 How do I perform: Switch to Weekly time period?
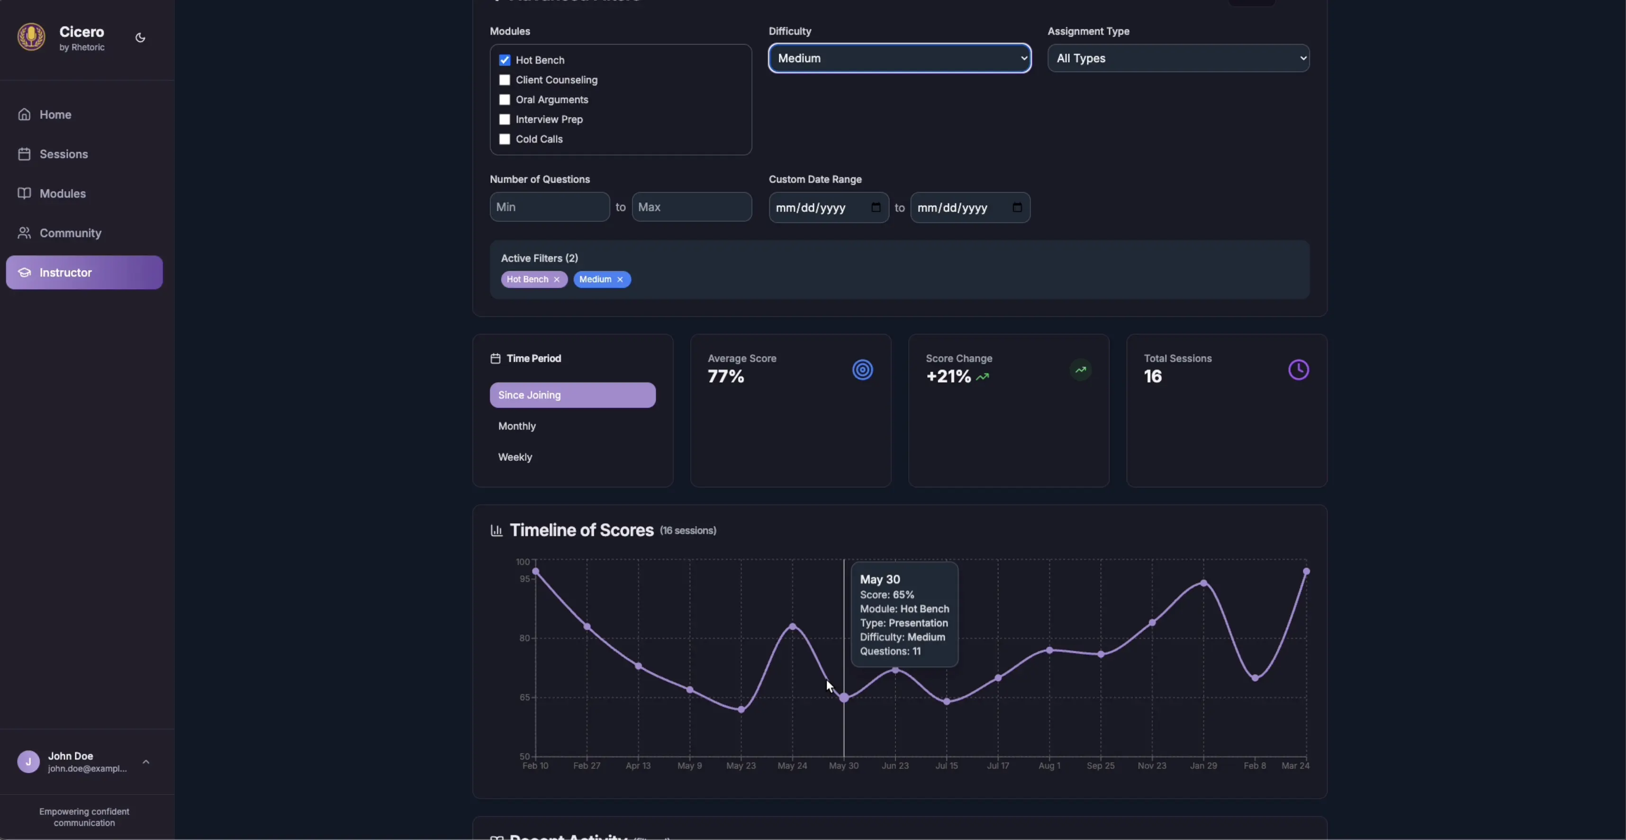click(515, 457)
